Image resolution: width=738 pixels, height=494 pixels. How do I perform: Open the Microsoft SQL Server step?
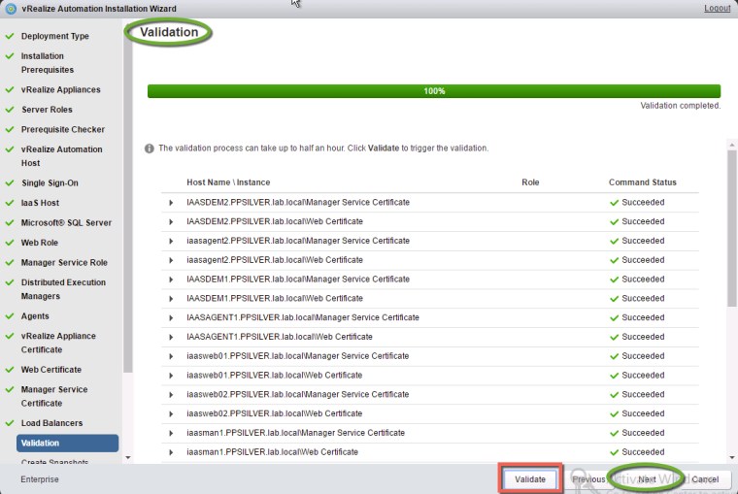point(66,222)
